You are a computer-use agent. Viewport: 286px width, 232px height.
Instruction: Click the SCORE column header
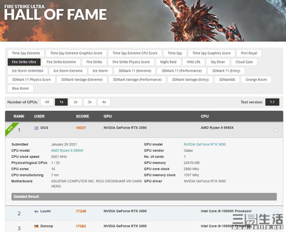click(x=83, y=116)
